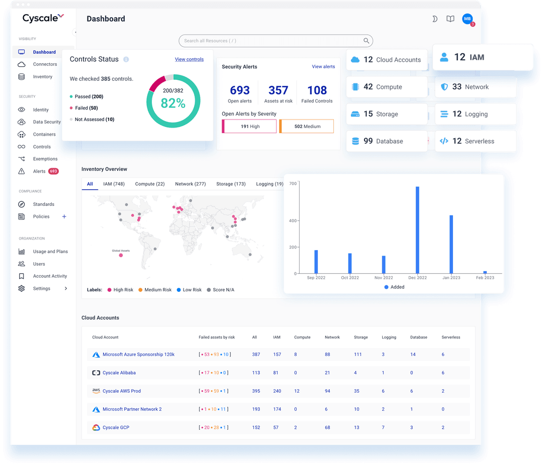Image resolution: width=543 pixels, height=466 pixels.
Task: Add a policy with plus icon
Action: point(64,216)
